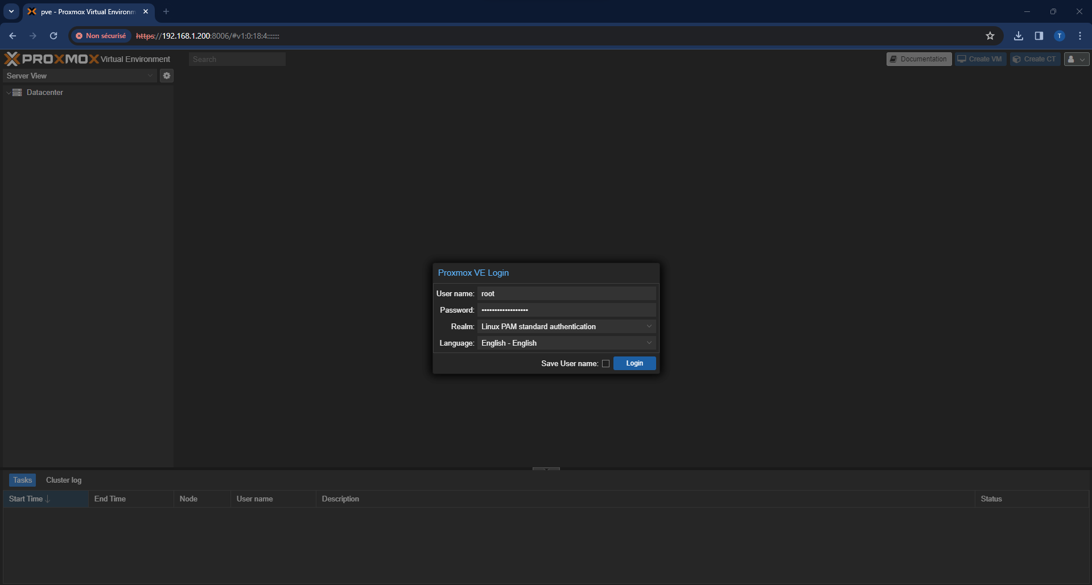Click the Create CT button

[x=1035, y=59]
